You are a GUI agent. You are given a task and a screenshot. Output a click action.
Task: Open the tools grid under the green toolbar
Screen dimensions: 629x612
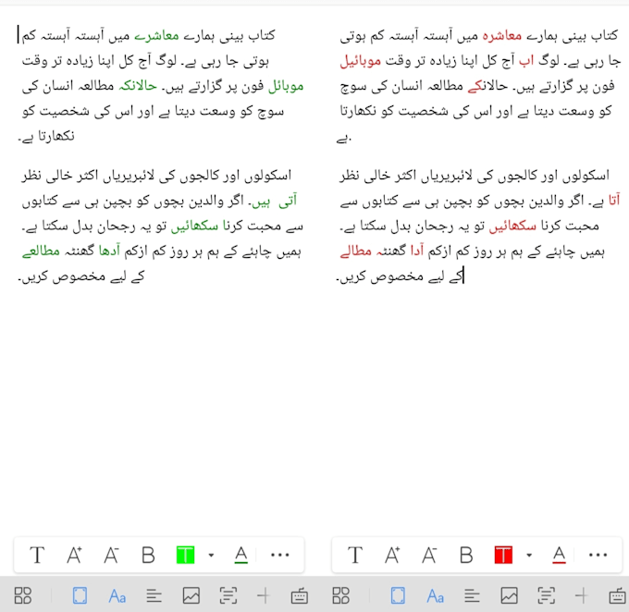(x=23, y=595)
